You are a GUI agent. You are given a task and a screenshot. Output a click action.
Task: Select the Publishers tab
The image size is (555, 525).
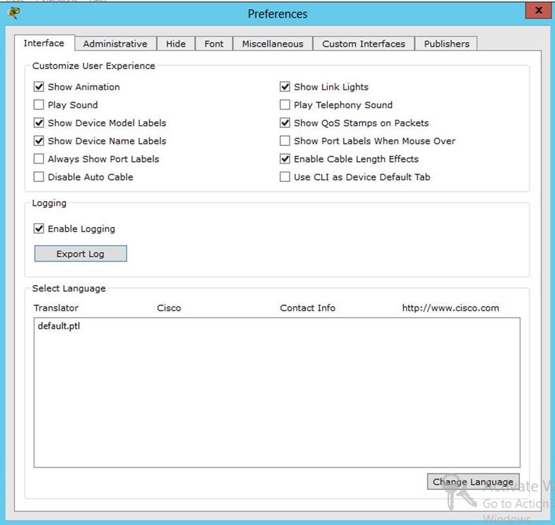(x=447, y=44)
